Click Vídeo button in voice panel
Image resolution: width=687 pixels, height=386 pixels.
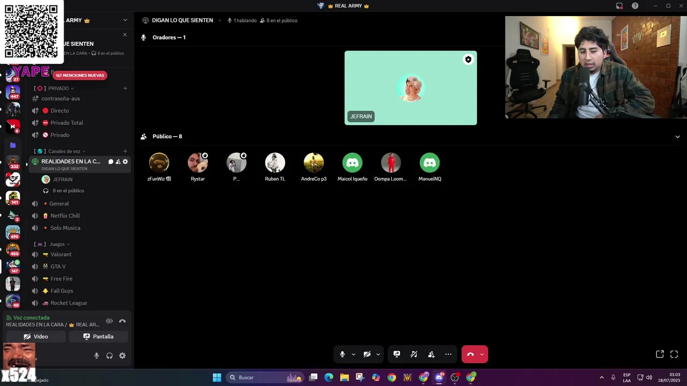35,337
